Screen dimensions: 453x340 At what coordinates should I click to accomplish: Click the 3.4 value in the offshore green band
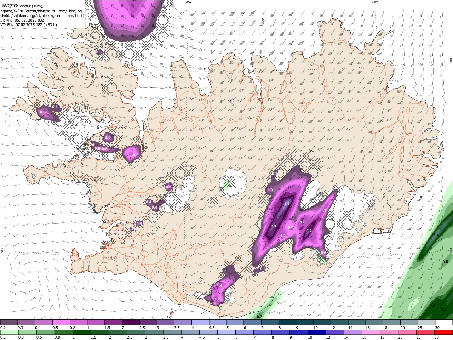point(436,235)
